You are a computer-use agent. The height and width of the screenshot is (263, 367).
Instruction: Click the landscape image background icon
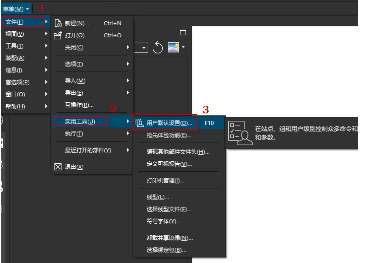[173, 47]
